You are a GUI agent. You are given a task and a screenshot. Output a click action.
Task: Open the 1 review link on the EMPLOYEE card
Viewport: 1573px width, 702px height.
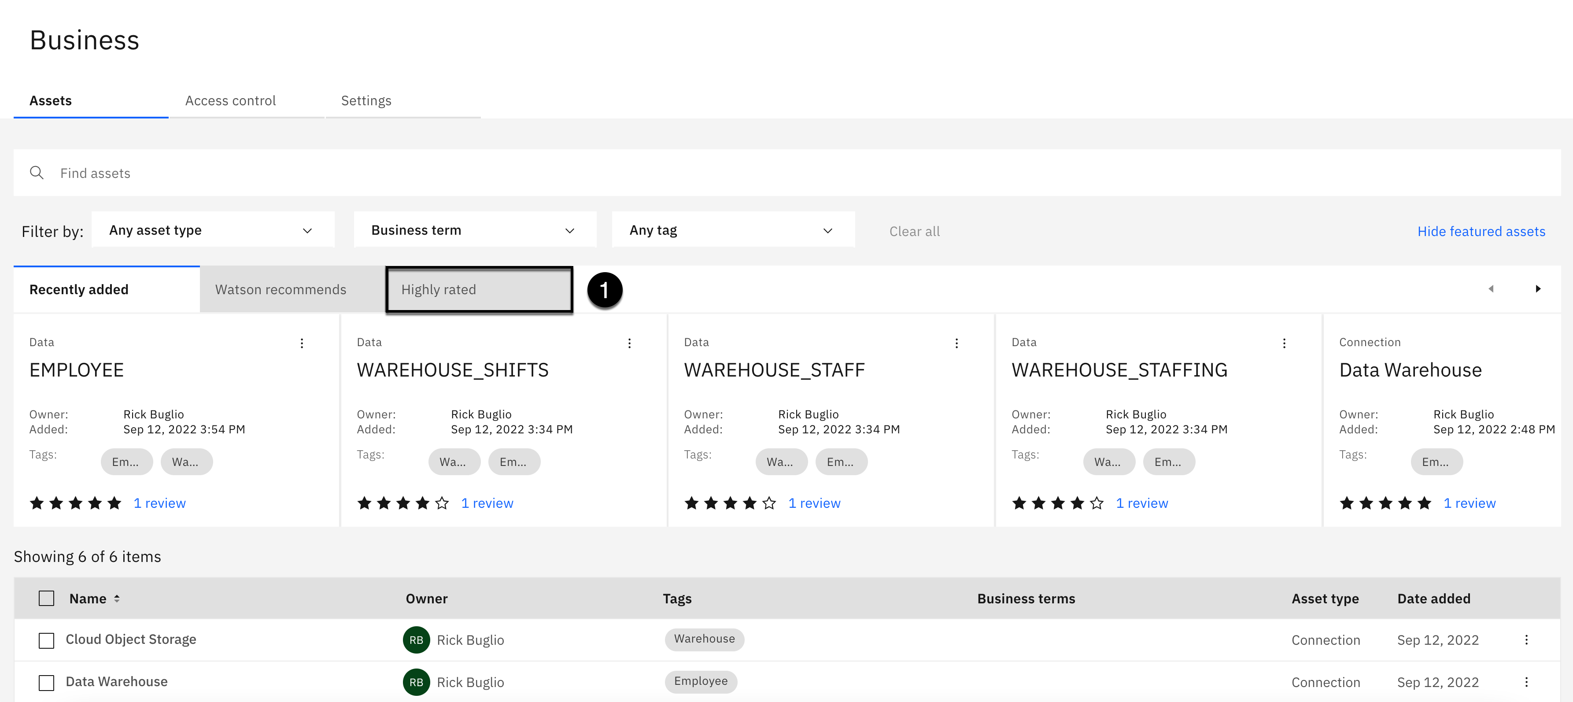pos(159,503)
